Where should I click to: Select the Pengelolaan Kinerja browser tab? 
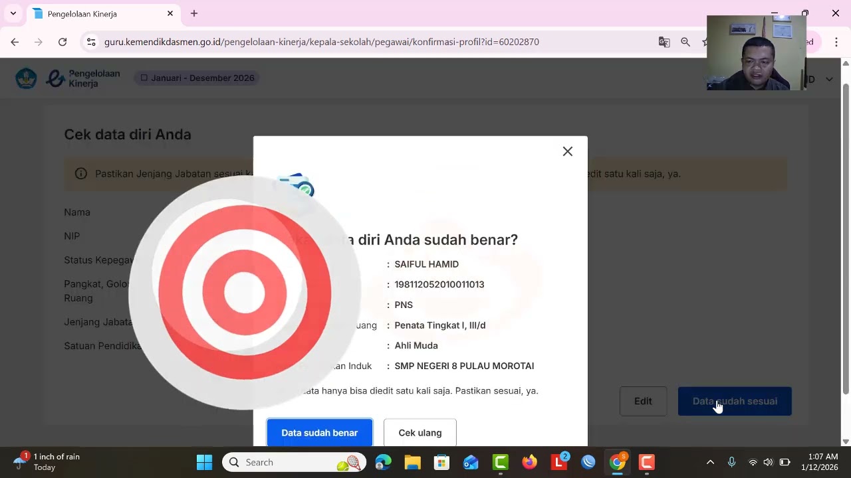click(x=104, y=13)
